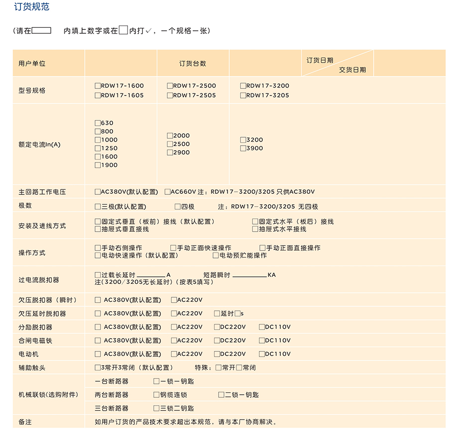Viewport: 458px width, 430px height.
Task: Check the 3900 rated current box
Action: coord(243,148)
